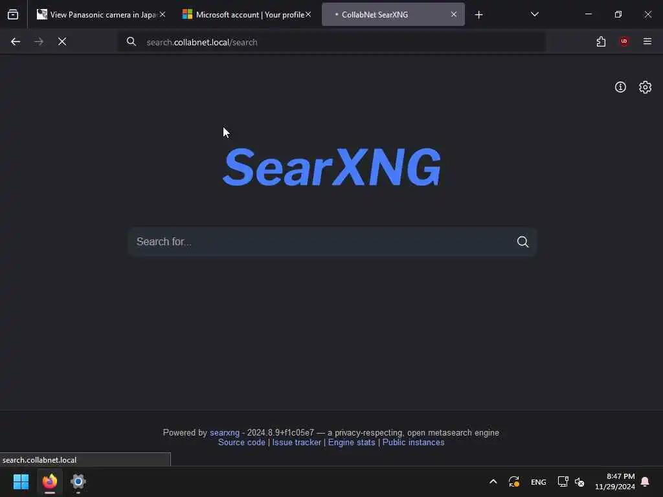Switch input language from ENG
The width and height of the screenshot is (663, 497).
pos(538,482)
